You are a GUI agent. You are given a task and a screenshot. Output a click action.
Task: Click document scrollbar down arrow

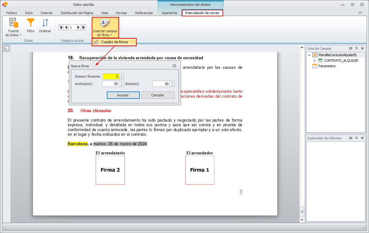tap(302, 220)
